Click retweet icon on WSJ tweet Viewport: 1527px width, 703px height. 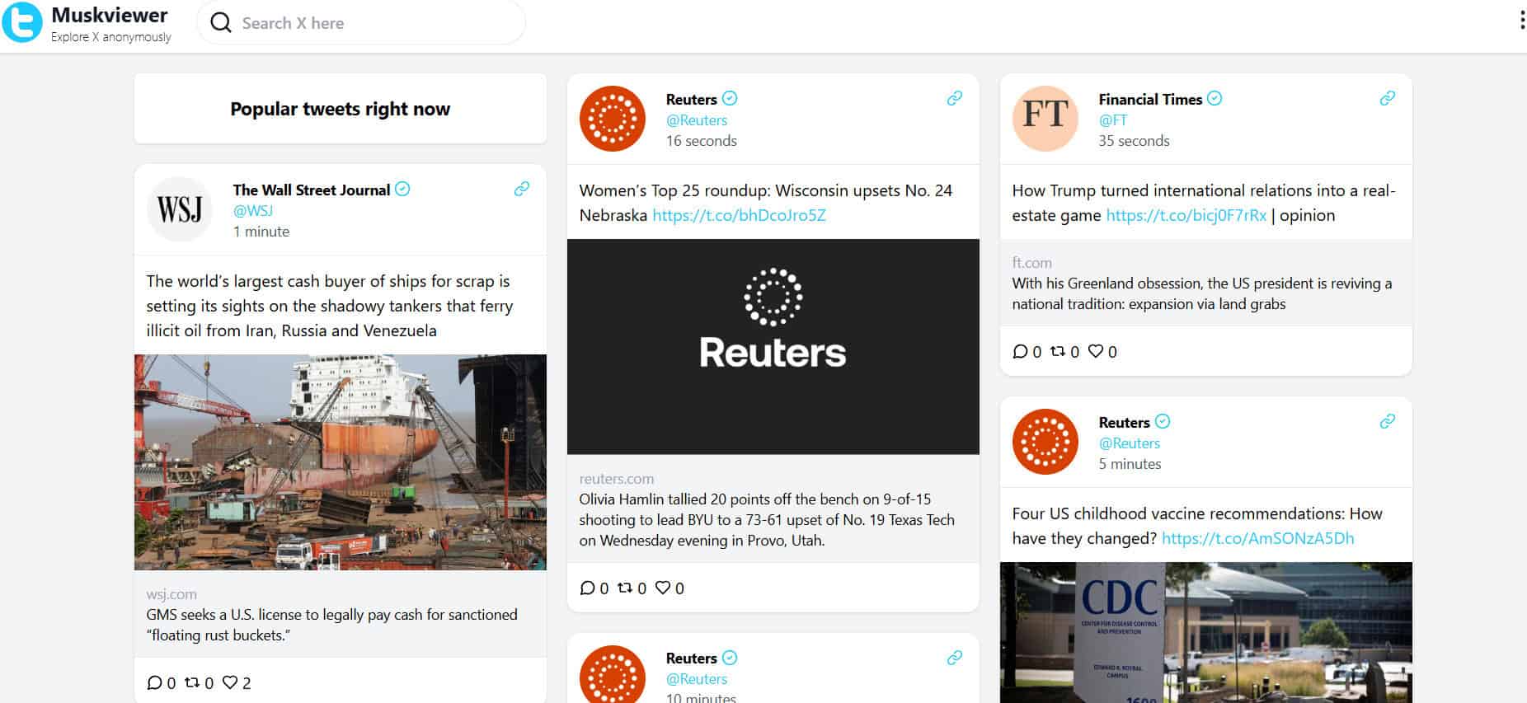192,682
